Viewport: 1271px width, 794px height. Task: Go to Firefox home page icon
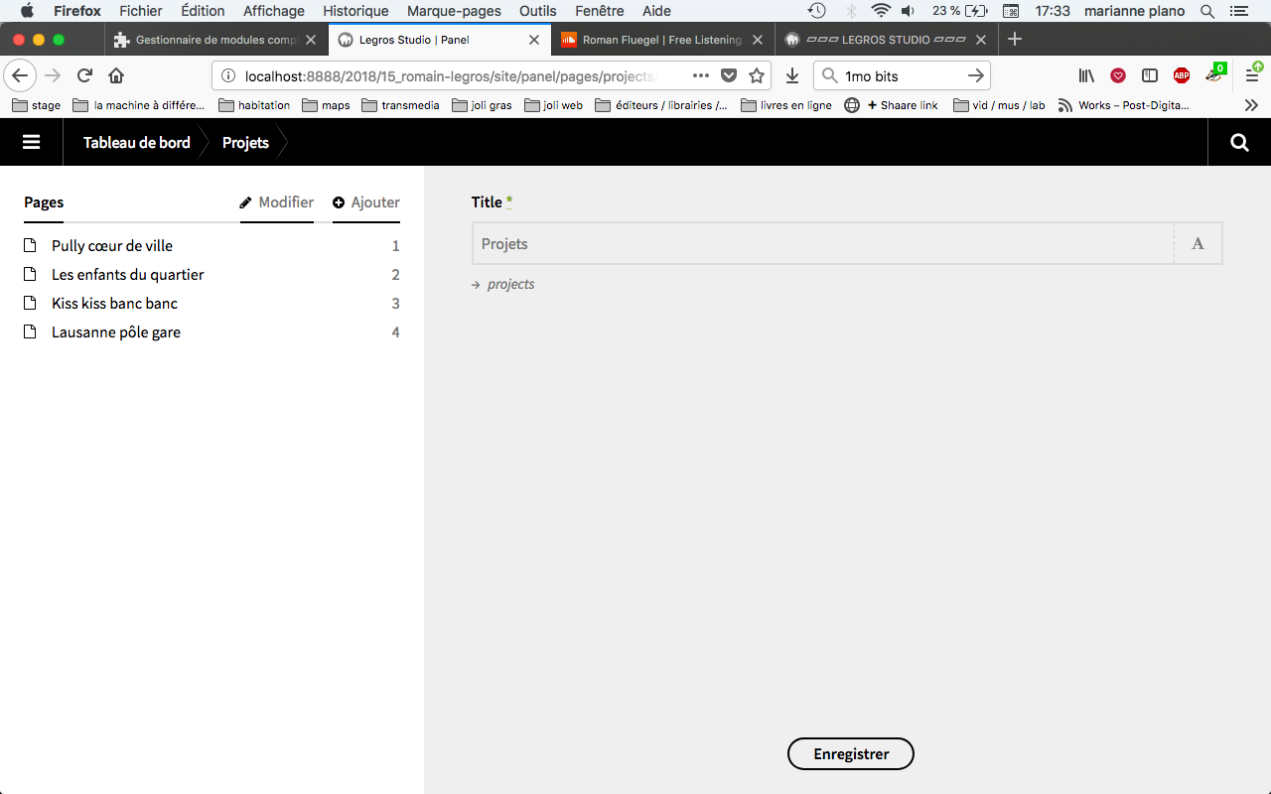(116, 75)
